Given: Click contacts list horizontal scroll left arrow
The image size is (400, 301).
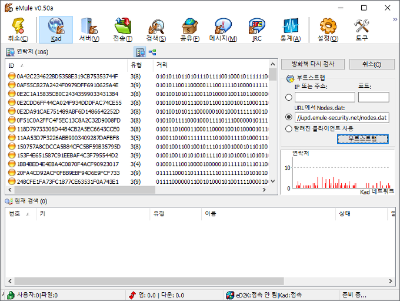Looking at the screenshot, I should pos(10,190).
